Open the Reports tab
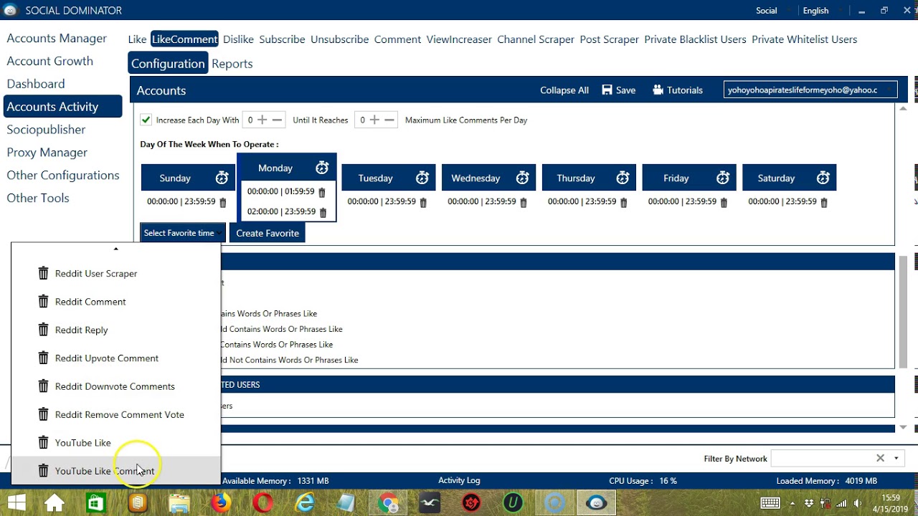 (x=232, y=64)
